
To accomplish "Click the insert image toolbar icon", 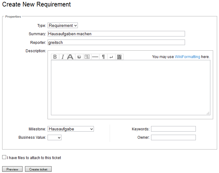I will click(119, 57).
